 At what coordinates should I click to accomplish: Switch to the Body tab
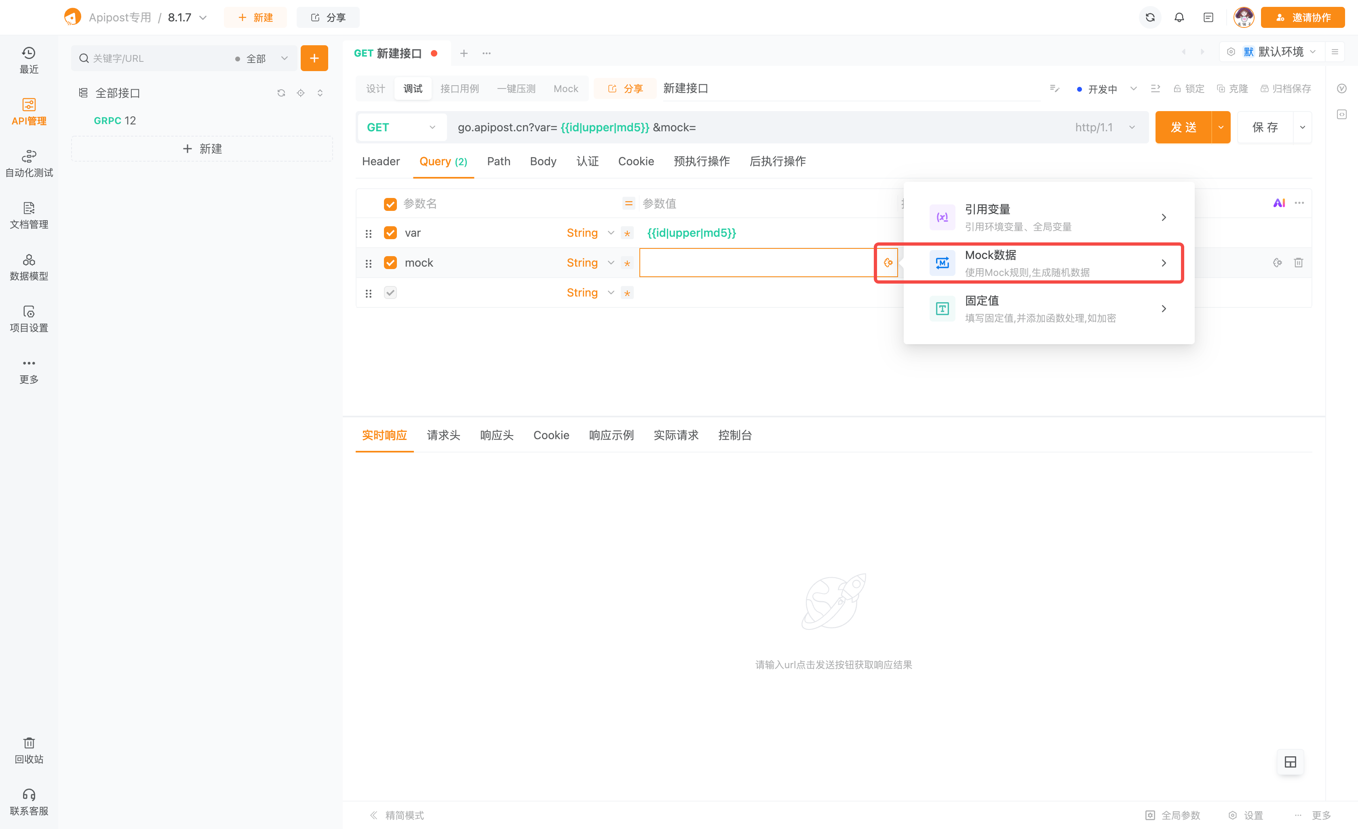(x=543, y=161)
